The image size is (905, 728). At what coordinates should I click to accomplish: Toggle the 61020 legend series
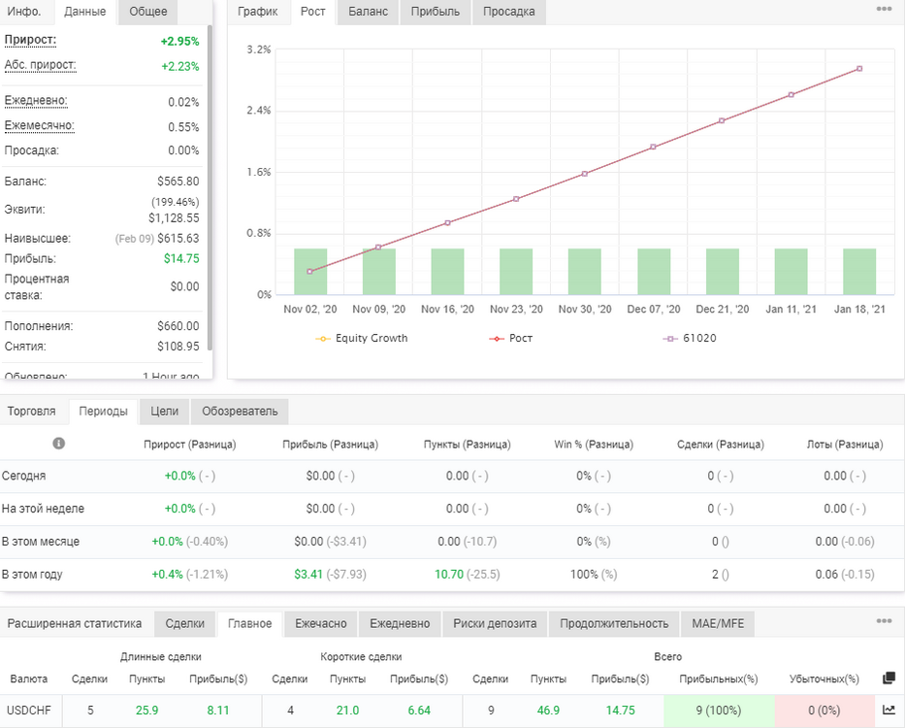(690, 338)
